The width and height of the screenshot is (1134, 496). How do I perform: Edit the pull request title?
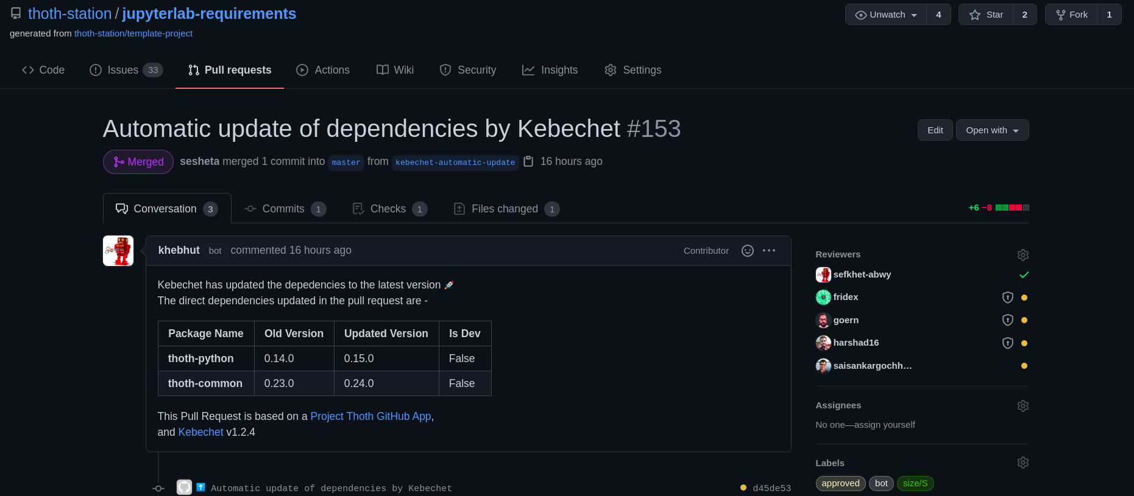(x=935, y=130)
